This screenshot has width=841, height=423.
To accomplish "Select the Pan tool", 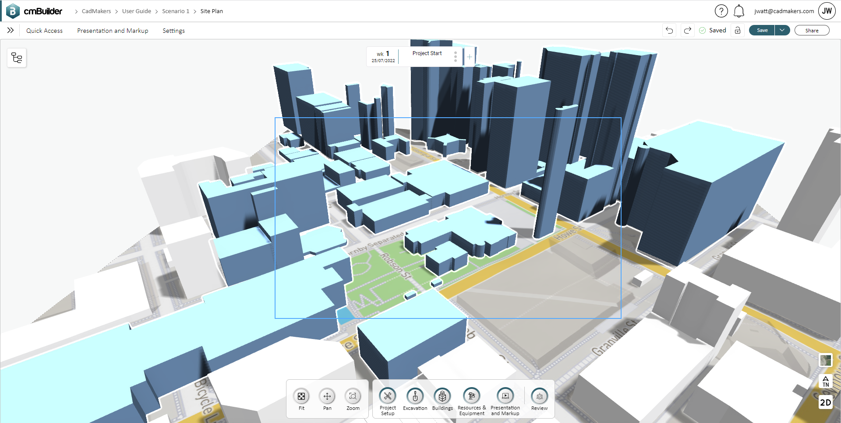I will (x=327, y=399).
